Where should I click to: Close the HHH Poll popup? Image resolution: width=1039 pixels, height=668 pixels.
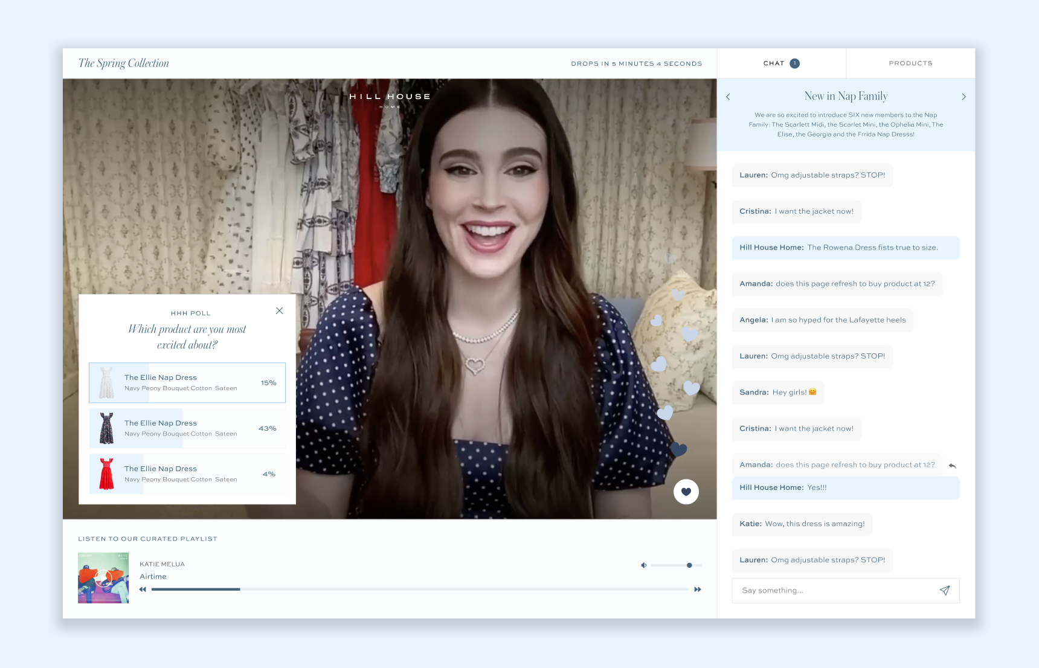click(x=279, y=311)
